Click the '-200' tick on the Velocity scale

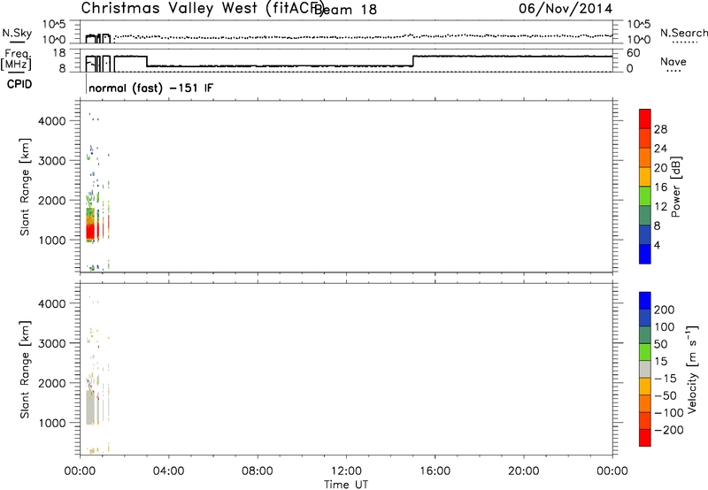click(x=669, y=430)
